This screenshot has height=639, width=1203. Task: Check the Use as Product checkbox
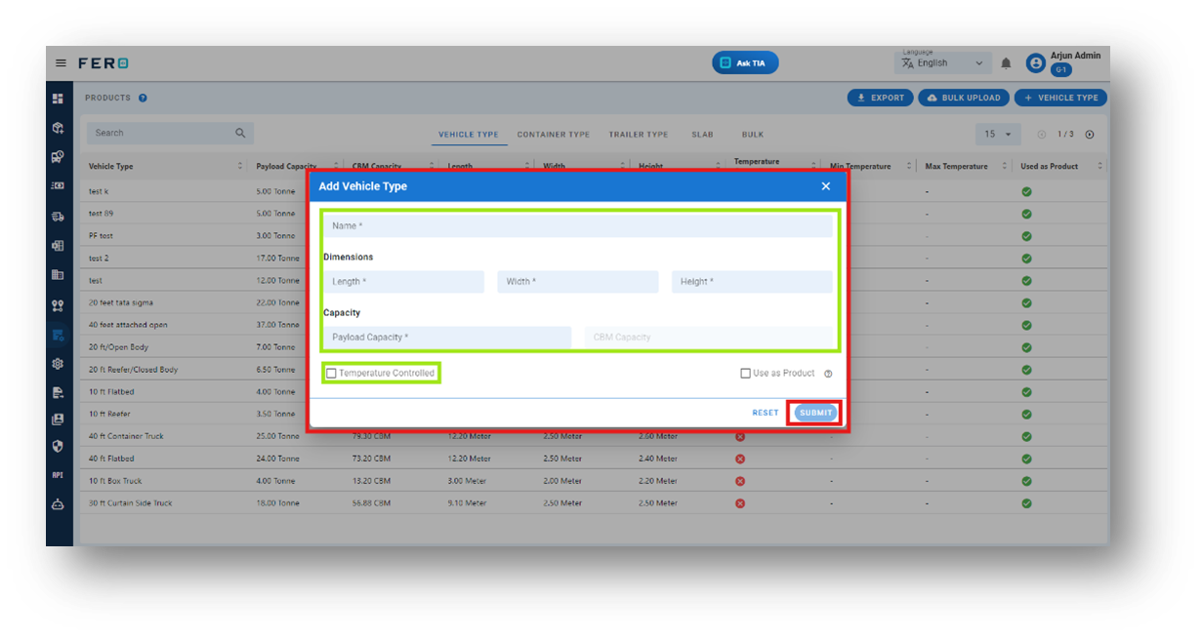[745, 374]
